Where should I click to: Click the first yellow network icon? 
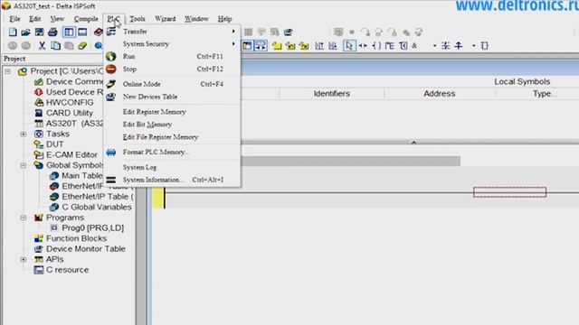tap(277, 46)
